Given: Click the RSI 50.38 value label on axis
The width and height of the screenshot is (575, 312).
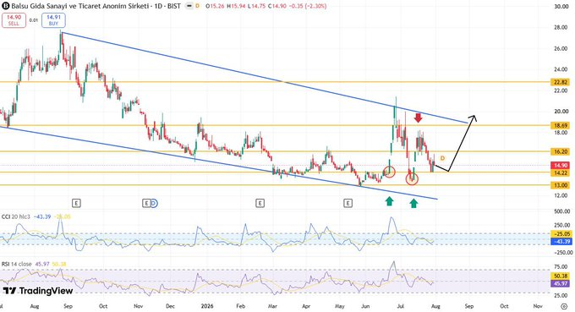Looking at the screenshot, I should pyautogui.click(x=561, y=276).
